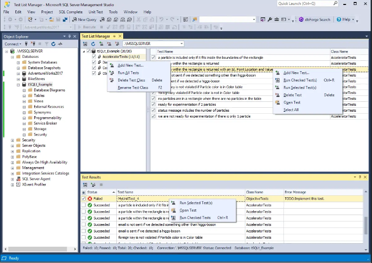Close the Test Results panel
The height and width of the screenshot is (263, 372).
coord(365,177)
